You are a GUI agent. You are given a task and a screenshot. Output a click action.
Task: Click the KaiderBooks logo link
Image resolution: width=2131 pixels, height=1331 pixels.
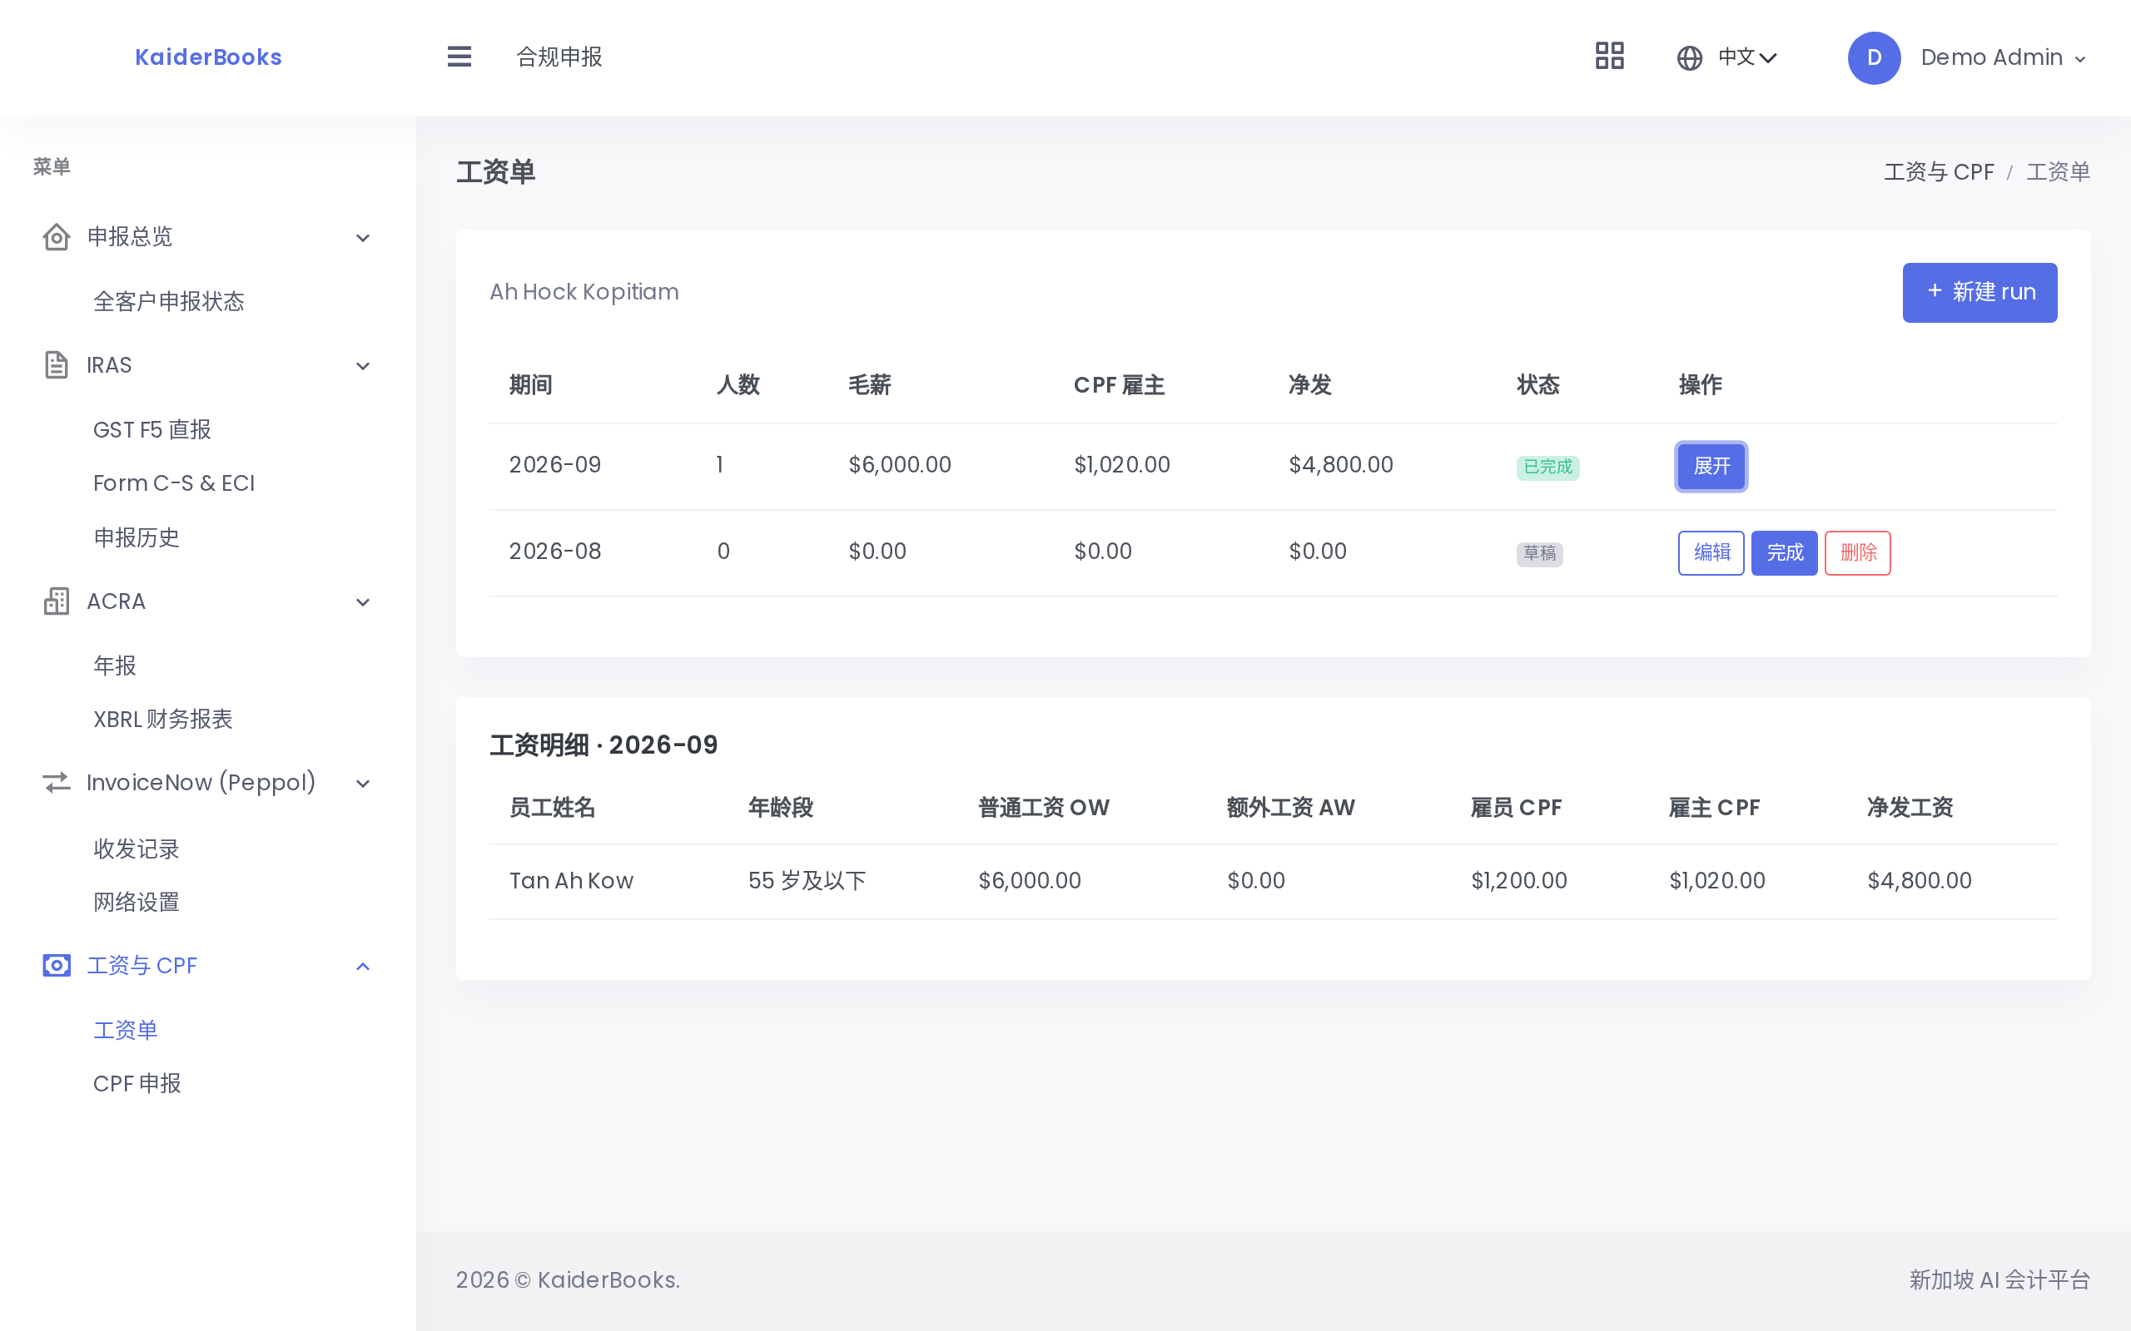[209, 57]
